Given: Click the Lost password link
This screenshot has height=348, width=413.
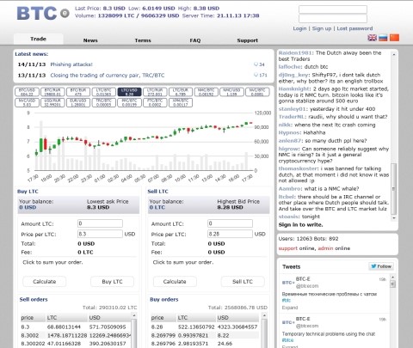Looking at the screenshot, I should [x=354, y=28].
